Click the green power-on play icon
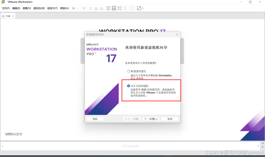 74,8
